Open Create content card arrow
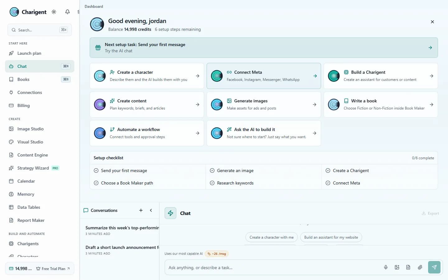 198,105
